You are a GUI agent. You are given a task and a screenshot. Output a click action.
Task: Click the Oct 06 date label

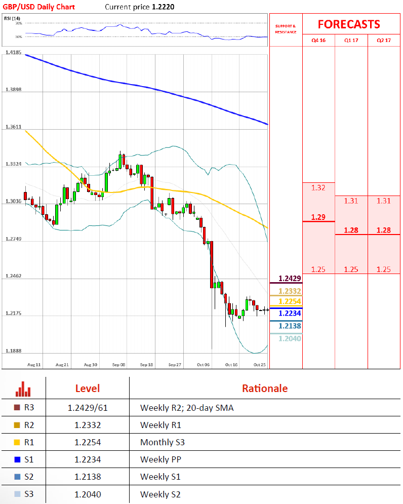coord(203,365)
